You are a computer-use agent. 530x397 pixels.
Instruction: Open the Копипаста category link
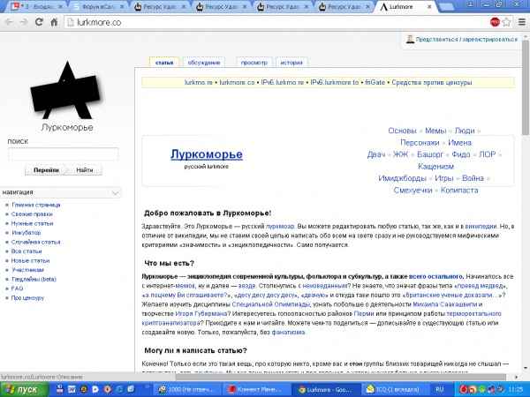459,191
